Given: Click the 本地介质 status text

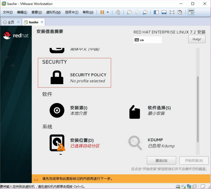Looking at the screenshot, I should point(79,113).
